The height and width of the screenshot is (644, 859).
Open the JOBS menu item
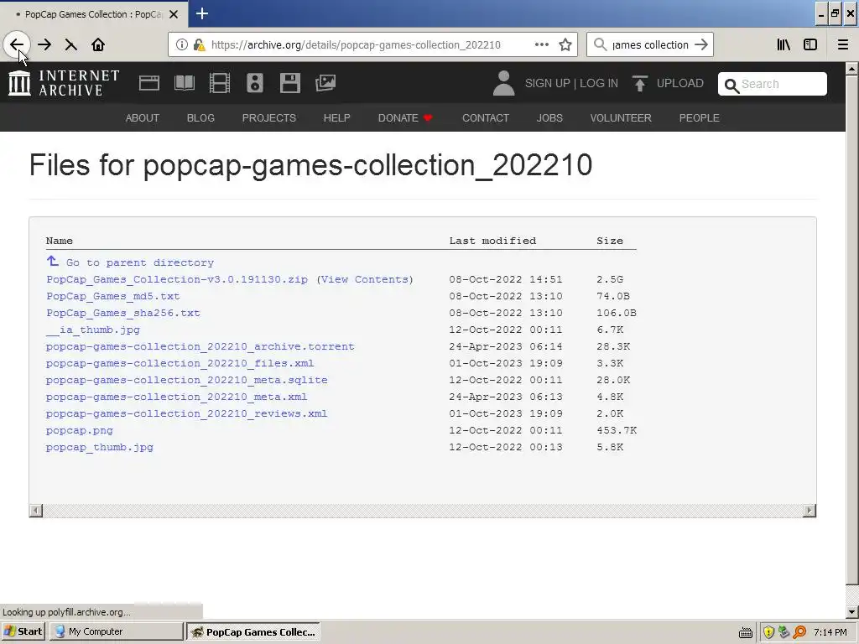pos(549,117)
